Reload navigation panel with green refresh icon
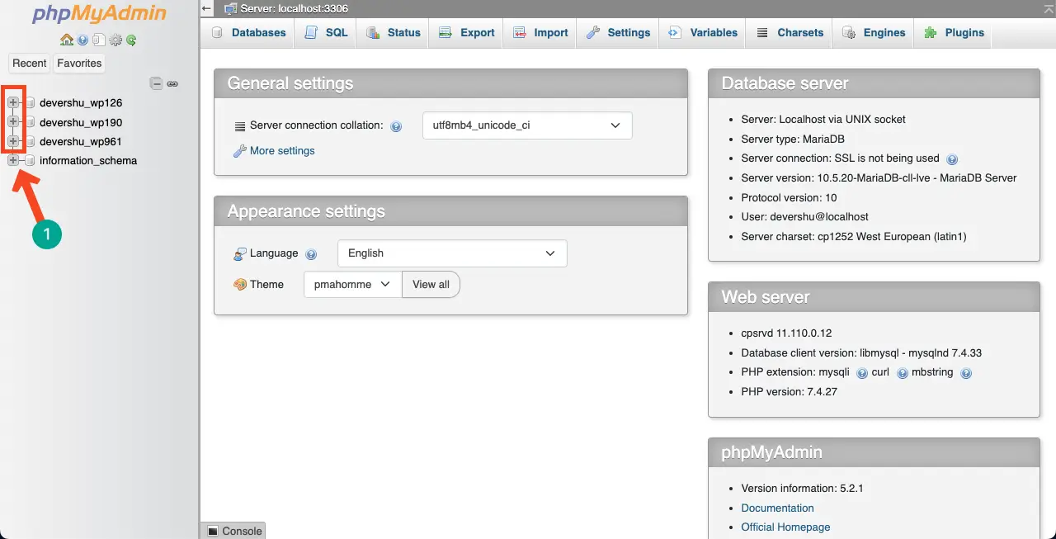Screen dimensions: 1056x539 click(130, 40)
